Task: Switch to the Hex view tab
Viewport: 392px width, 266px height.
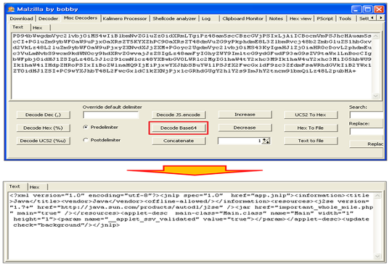Action: (x=301, y=18)
